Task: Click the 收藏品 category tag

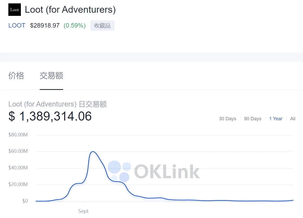Action: point(102,26)
